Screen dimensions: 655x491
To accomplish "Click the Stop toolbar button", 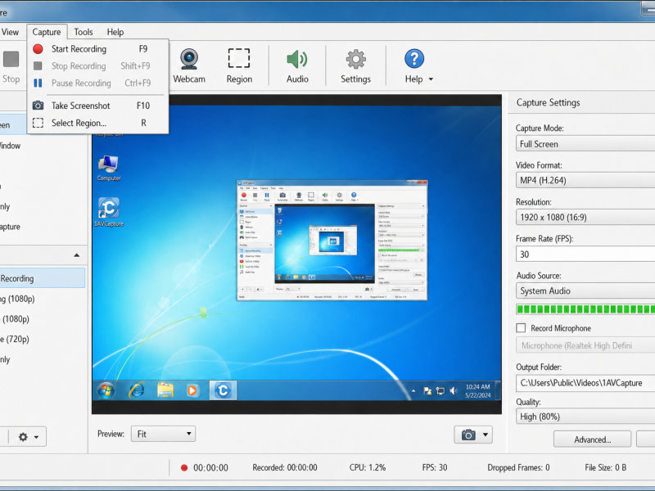I will 11,67.
